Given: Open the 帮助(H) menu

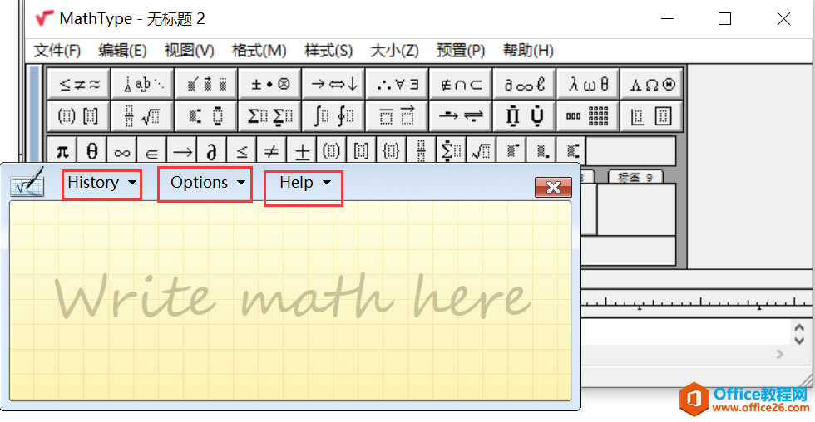Looking at the screenshot, I should point(528,51).
